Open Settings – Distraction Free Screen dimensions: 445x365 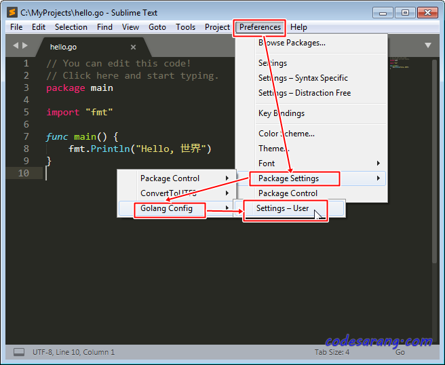click(311, 93)
